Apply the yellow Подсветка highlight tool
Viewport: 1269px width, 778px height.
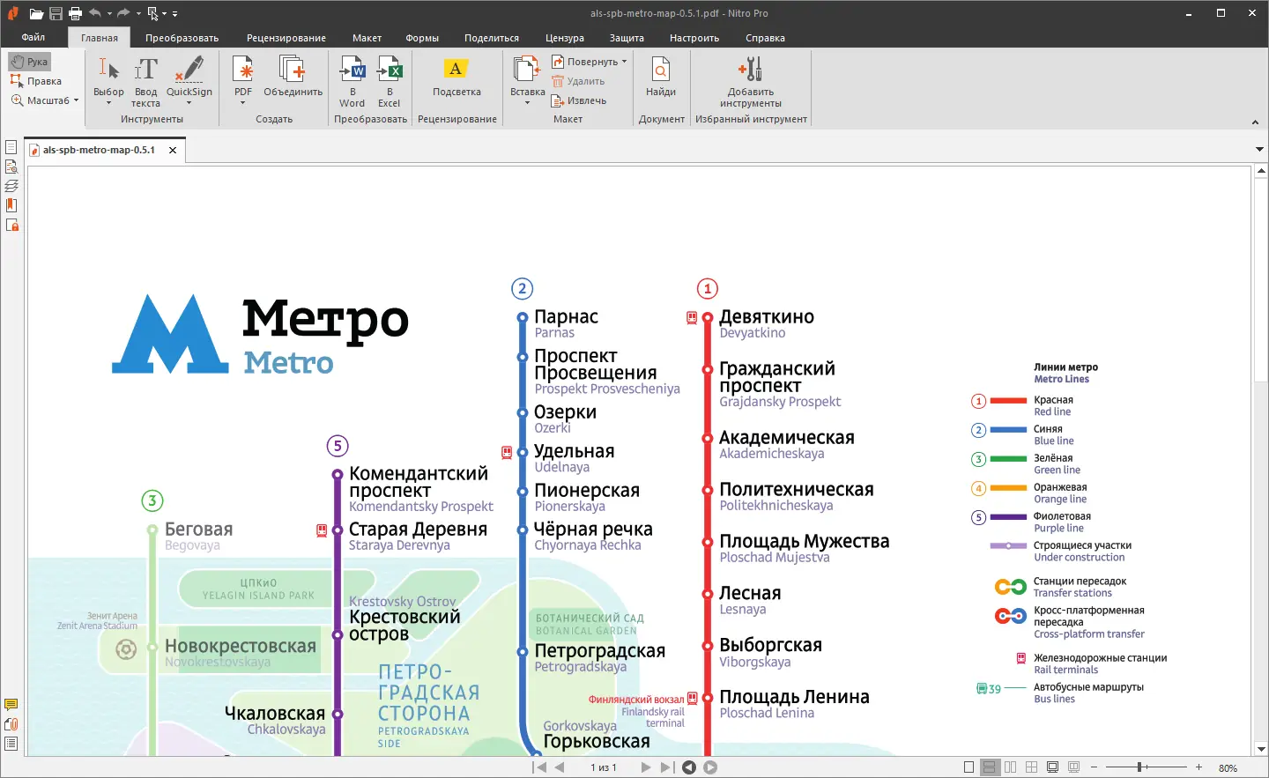point(456,79)
